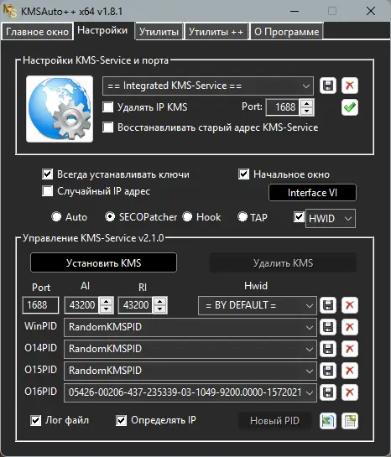Toggle the Начальное окно checkbox
The image size is (391, 457).
(x=244, y=174)
